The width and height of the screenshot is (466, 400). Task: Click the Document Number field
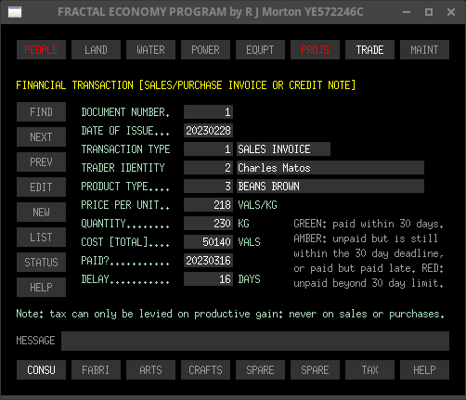tap(208, 111)
